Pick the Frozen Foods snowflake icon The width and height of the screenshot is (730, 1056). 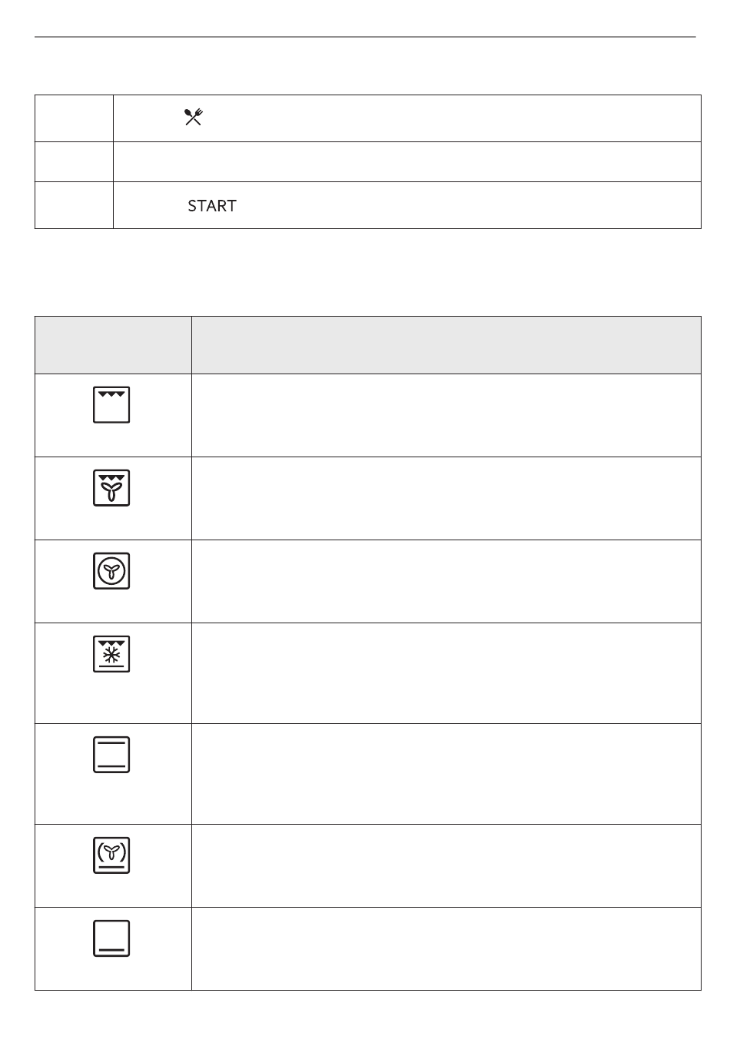pos(111,654)
